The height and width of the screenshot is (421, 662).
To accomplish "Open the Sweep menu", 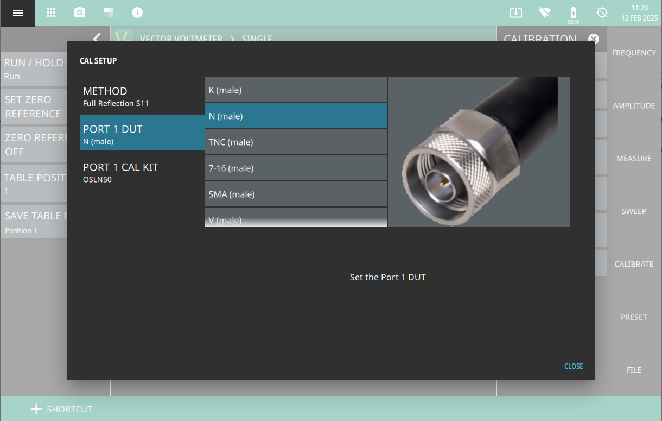I will (x=634, y=211).
